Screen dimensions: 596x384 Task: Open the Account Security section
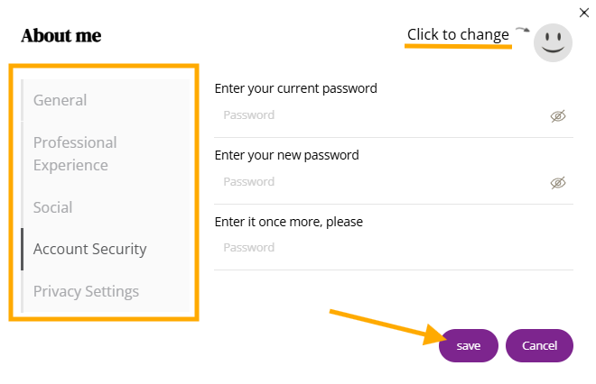[89, 249]
